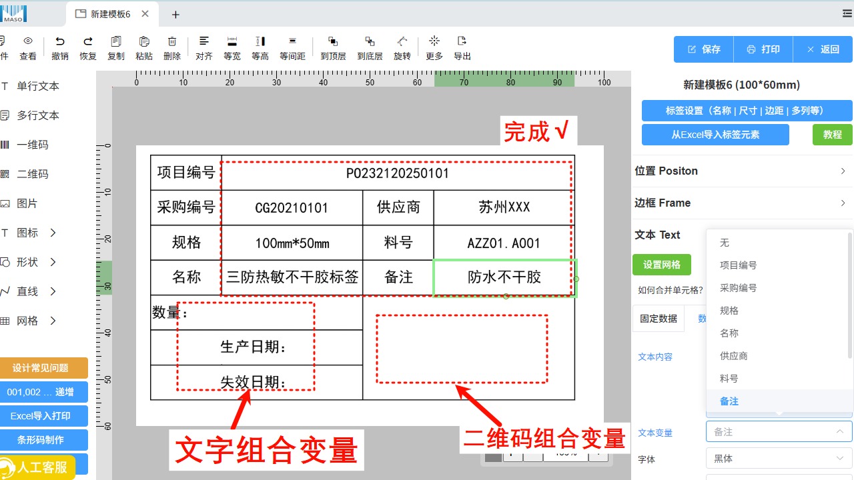Select the 防水不干胶 table cell
The image size is (854, 480).
[504, 277]
